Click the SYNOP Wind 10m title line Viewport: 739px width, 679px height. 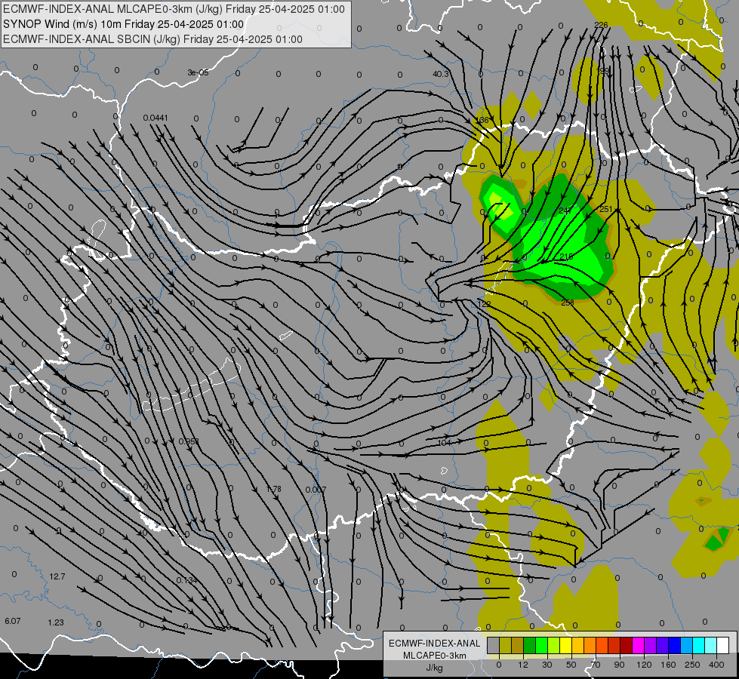pos(124,24)
